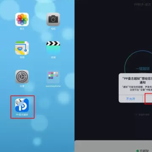Tap 不允许 in the notification alert
The height and width of the screenshot is (152, 152).
[130, 99]
